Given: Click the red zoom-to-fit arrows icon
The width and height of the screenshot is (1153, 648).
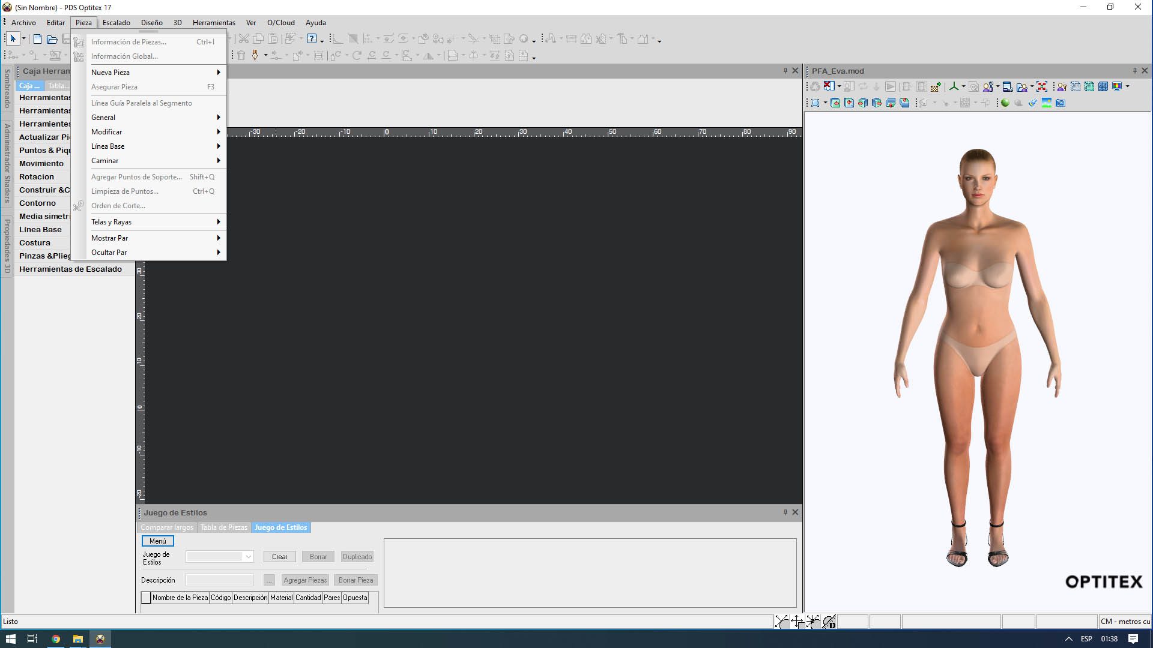Looking at the screenshot, I should 1042,87.
